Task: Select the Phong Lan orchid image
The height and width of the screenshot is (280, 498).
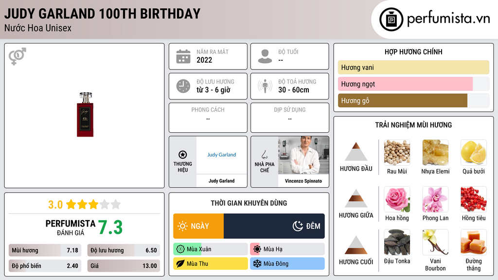Action: tap(435, 199)
